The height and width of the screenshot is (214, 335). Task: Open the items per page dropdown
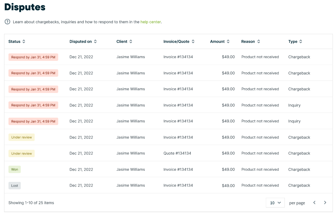point(275,203)
